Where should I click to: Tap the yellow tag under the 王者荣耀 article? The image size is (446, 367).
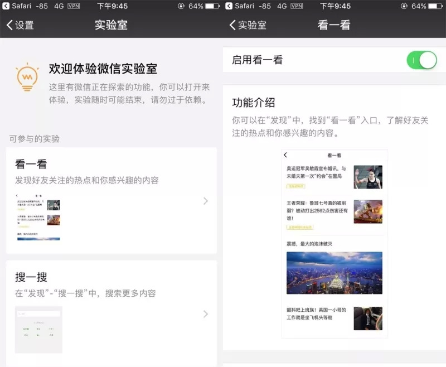pos(300,228)
